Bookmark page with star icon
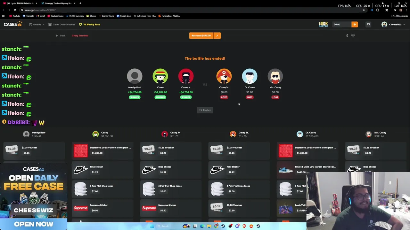The image size is (410, 230). click(x=364, y=10)
